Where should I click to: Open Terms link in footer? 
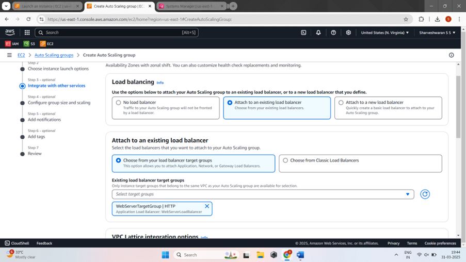point(412,243)
